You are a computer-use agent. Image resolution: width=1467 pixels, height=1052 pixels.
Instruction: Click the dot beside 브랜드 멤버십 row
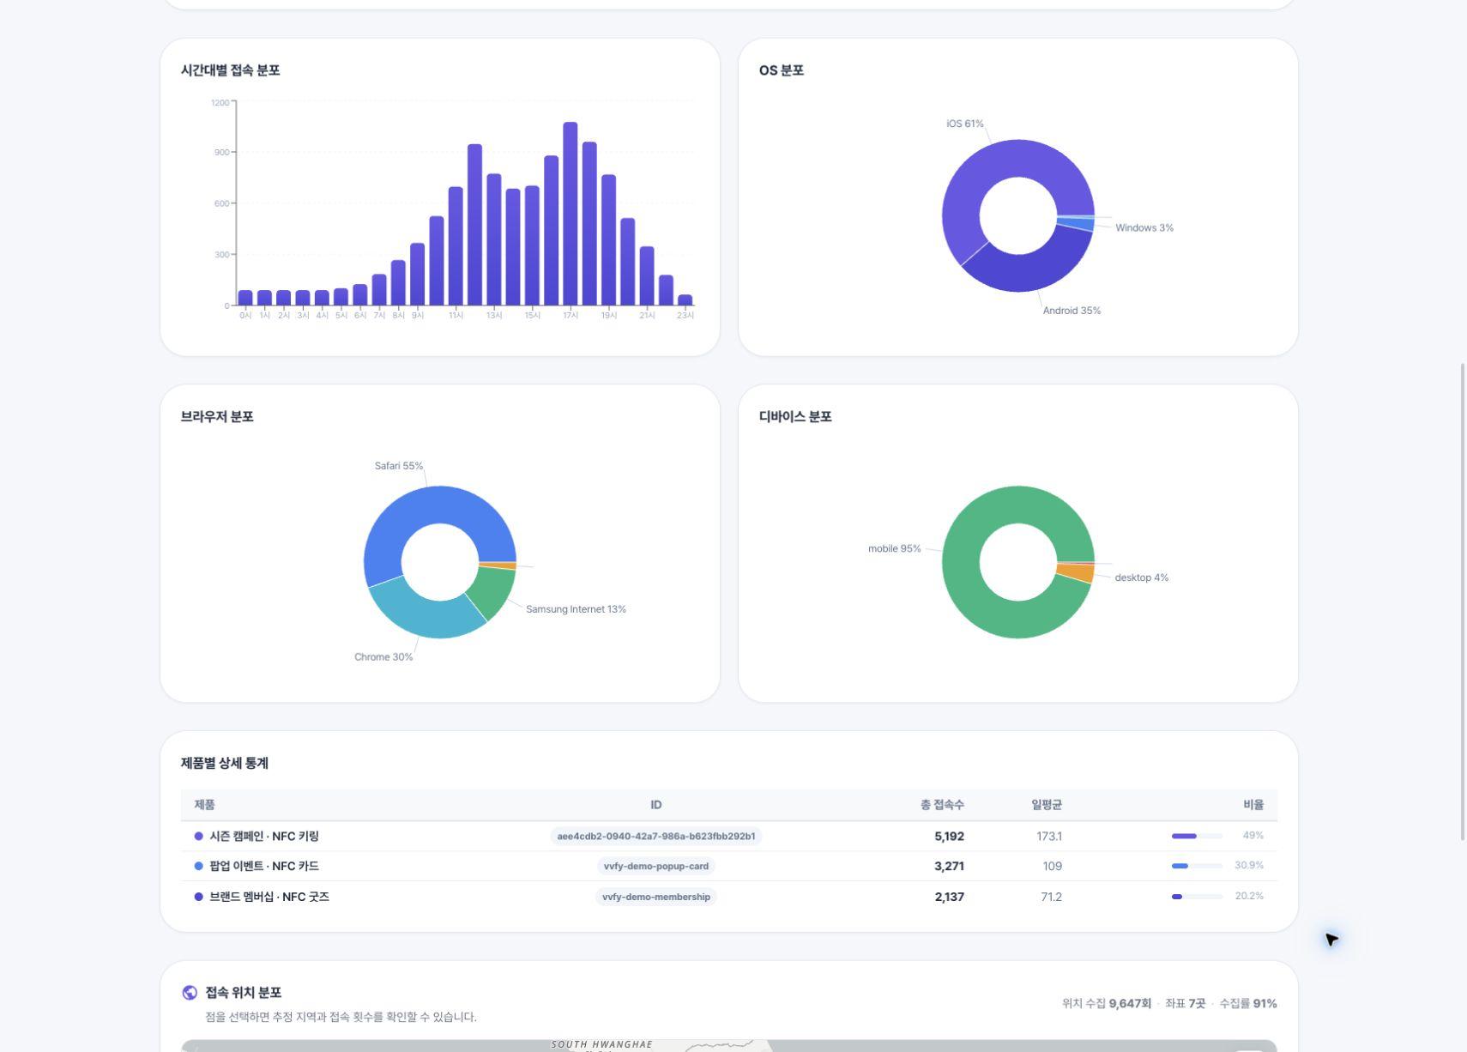click(x=199, y=897)
